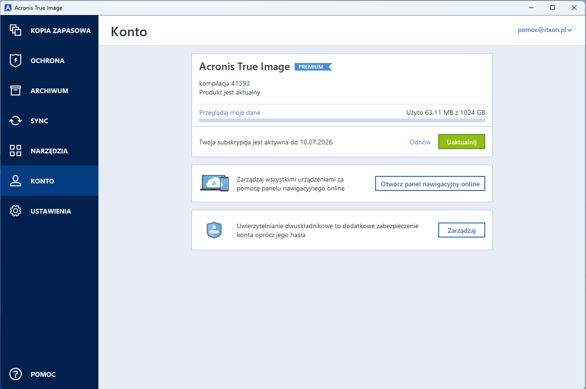Click the cloud devices illustration icon
The image size is (586, 389).
coord(215,183)
